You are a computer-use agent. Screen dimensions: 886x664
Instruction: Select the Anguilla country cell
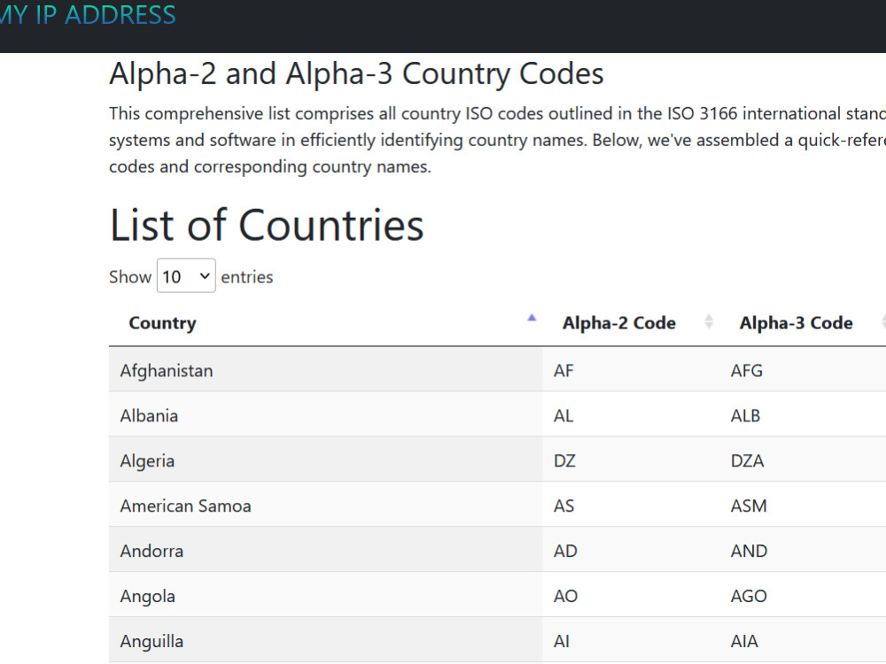click(325, 641)
